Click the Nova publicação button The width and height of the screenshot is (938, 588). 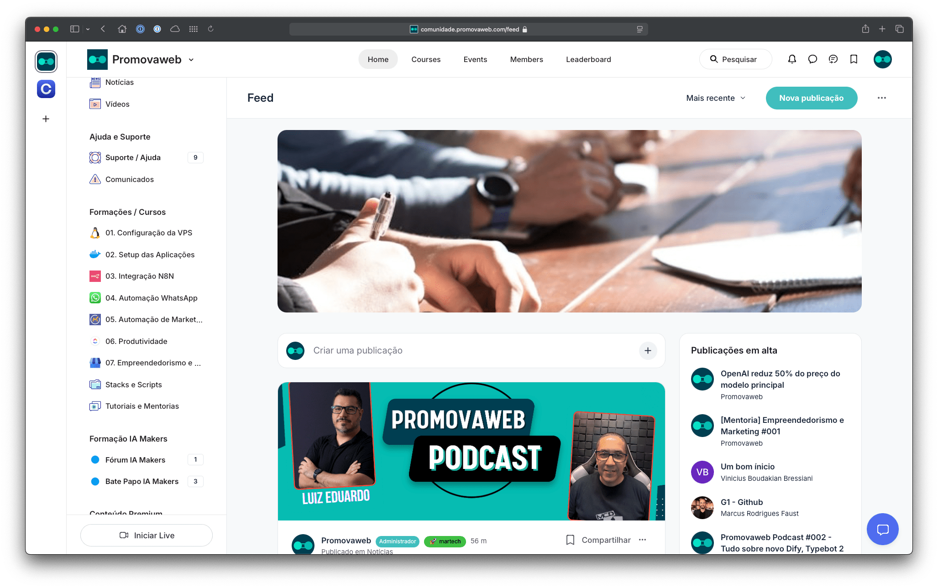812,98
